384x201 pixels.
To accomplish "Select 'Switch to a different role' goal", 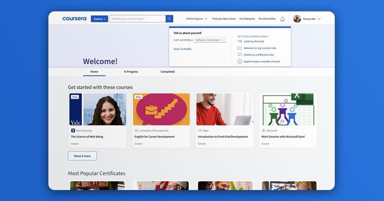I will pyautogui.click(x=259, y=55).
